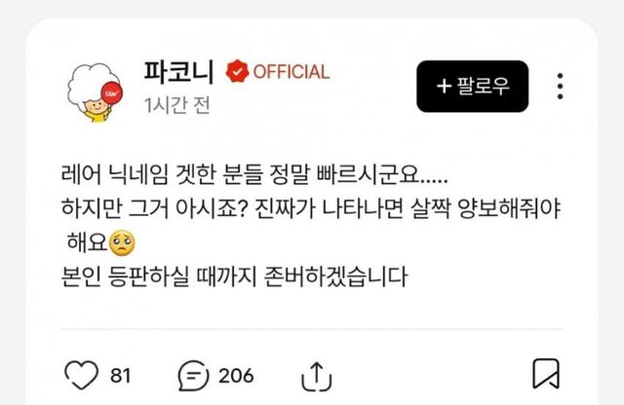Open the three-dot more options menu
The image size is (624, 405).
point(560,86)
